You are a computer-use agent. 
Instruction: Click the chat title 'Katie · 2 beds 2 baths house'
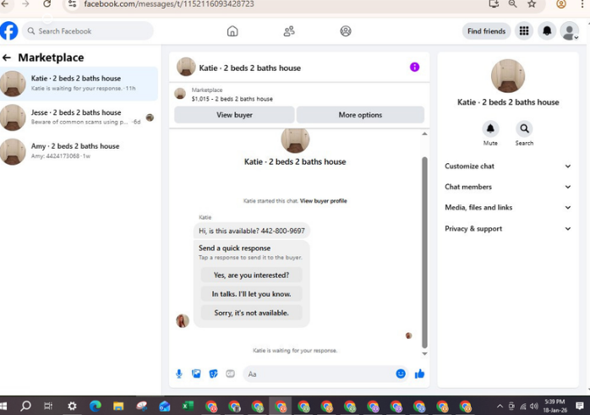250,68
